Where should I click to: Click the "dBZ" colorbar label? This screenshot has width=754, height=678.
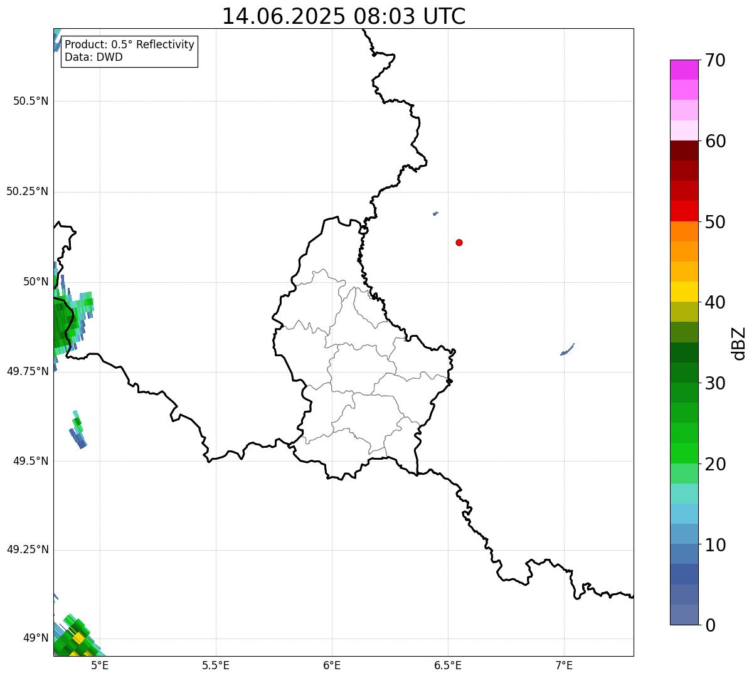(739, 343)
